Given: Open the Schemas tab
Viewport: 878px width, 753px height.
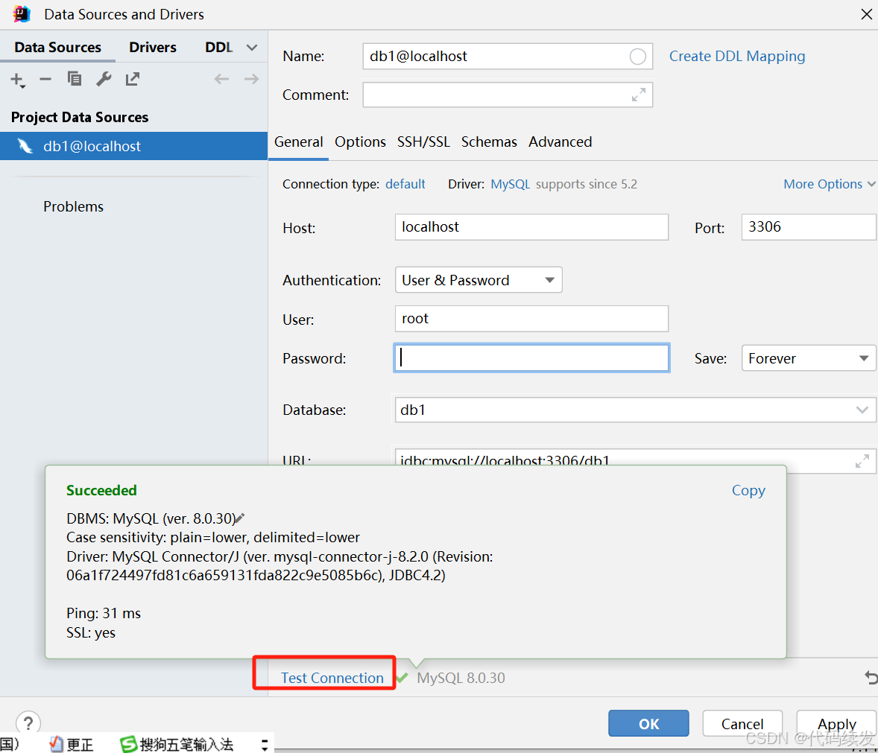Looking at the screenshot, I should (489, 142).
